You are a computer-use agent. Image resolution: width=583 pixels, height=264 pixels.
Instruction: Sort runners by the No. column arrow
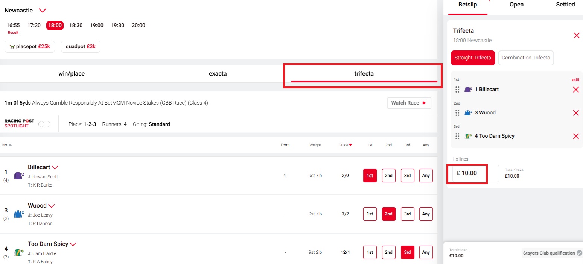pos(10,145)
